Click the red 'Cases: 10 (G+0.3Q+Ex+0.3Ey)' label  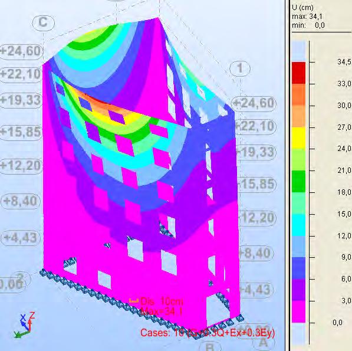coord(208,333)
